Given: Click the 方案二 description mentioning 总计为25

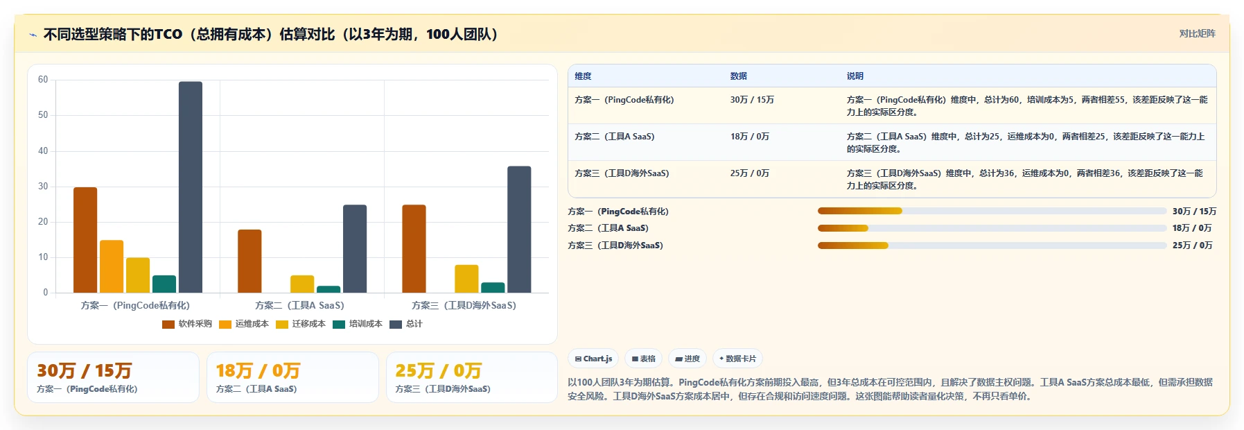Looking at the screenshot, I should pos(1026,142).
